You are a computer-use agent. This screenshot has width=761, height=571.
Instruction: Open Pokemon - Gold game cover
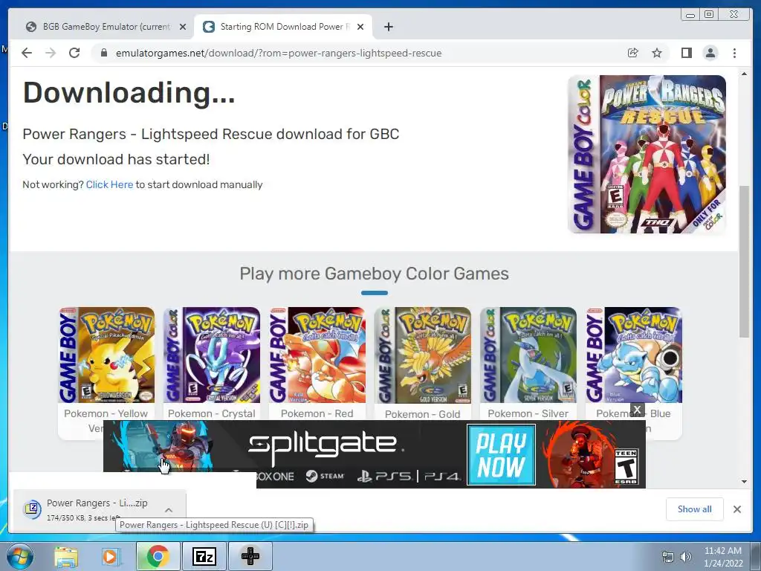[423, 355]
